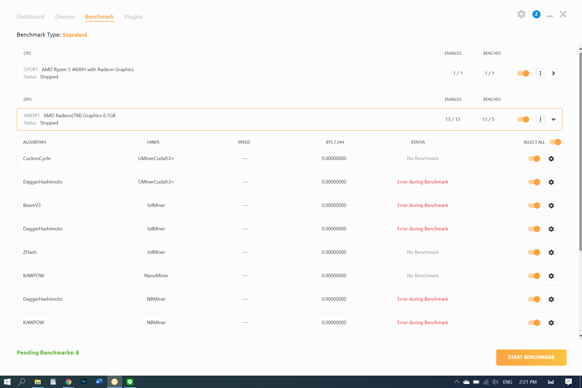
Task: Open File Explorer from the taskbar
Action: click(37, 382)
